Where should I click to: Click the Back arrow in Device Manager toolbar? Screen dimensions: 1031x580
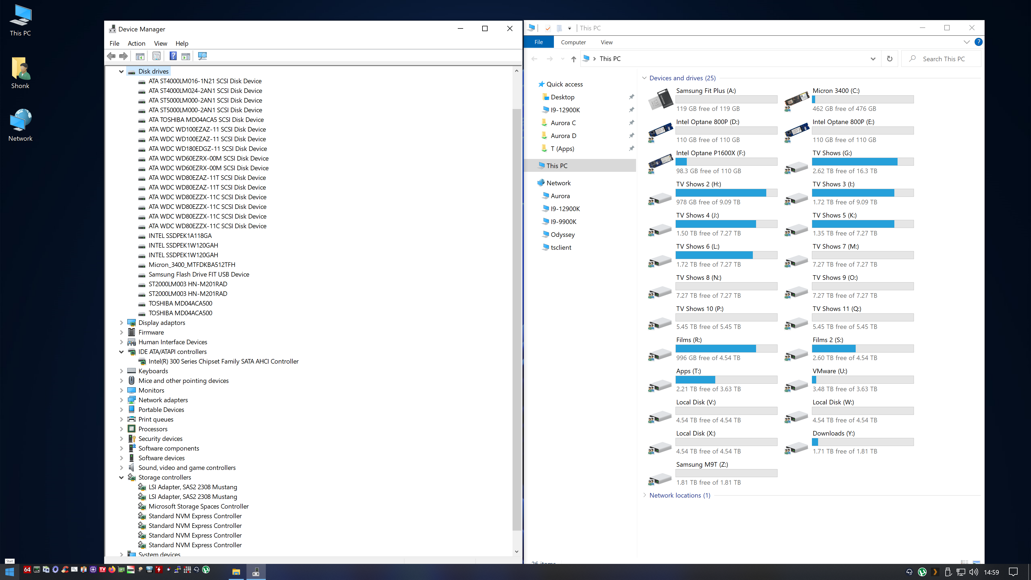click(x=111, y=56)
